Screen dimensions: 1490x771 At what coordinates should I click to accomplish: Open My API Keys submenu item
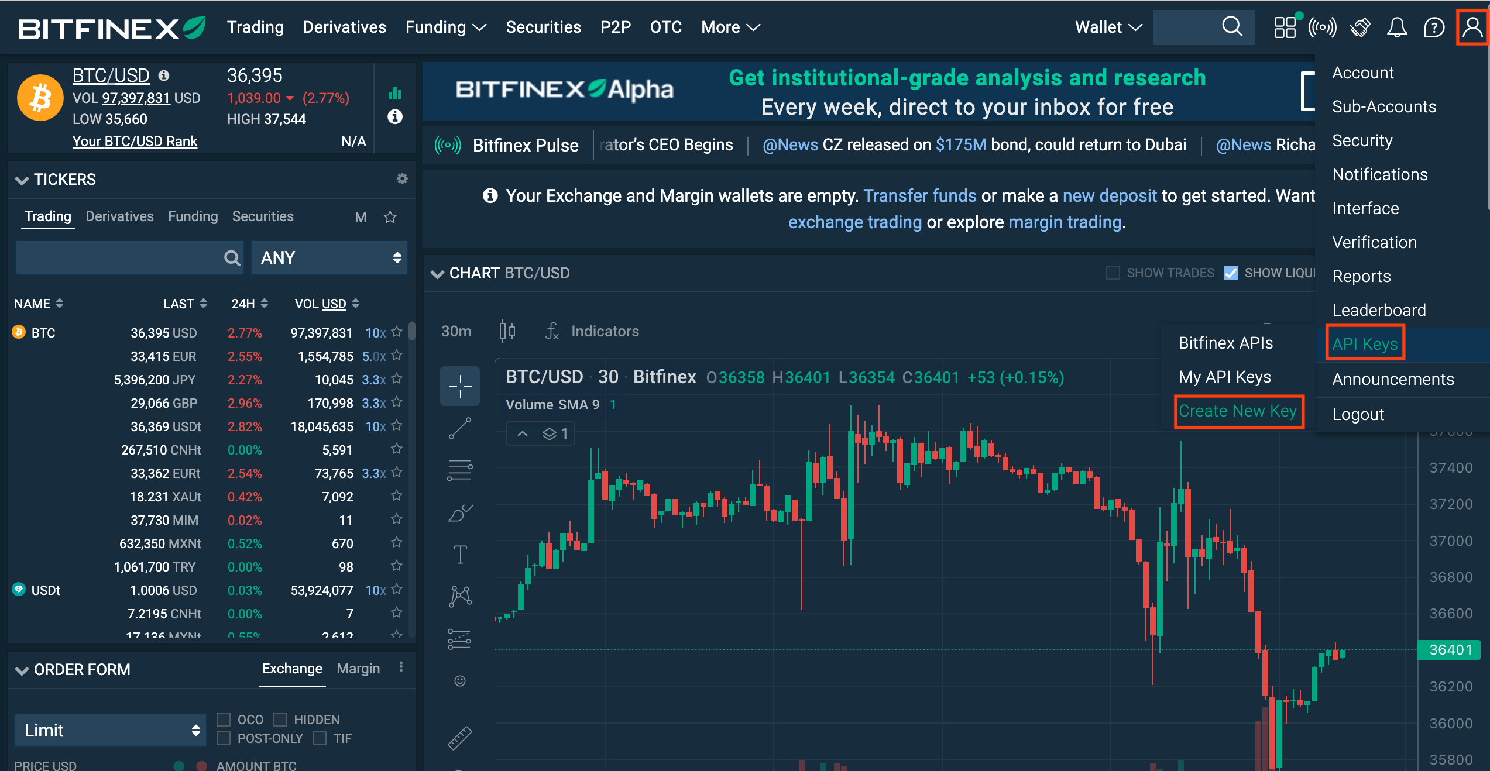click(x=1225, y=377)
